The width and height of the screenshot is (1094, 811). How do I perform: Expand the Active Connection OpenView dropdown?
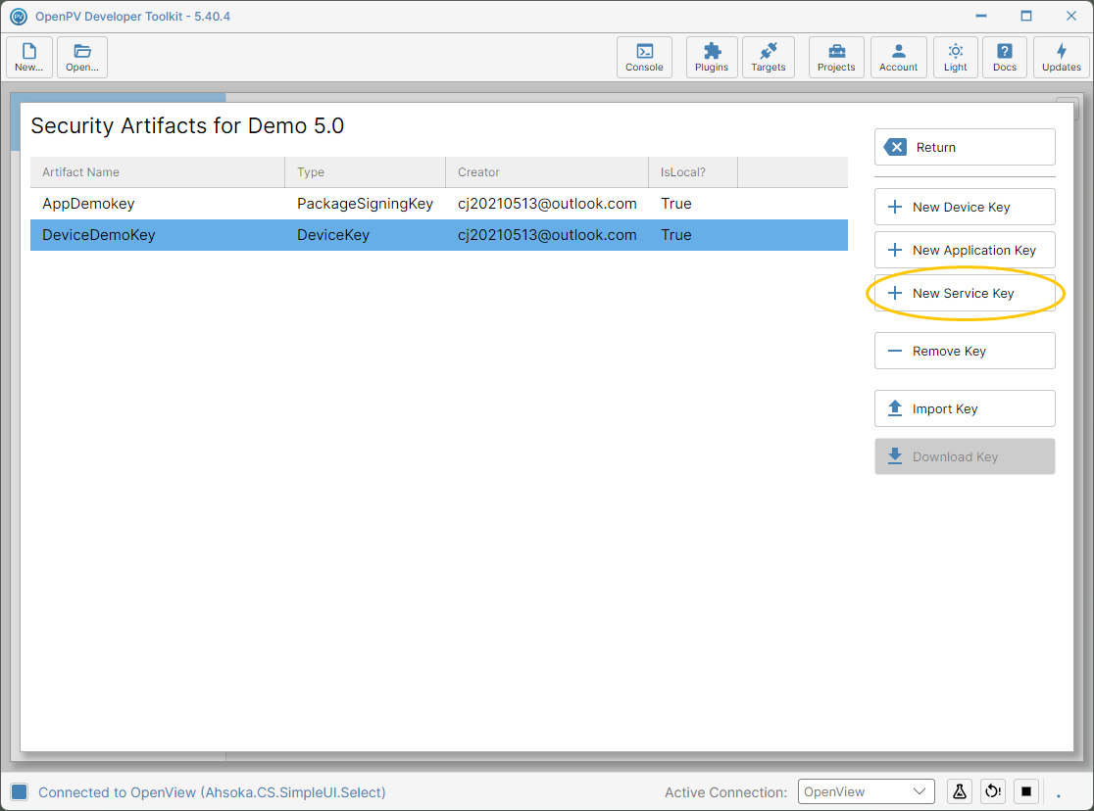pyautogui.click(x=866, y=791)
